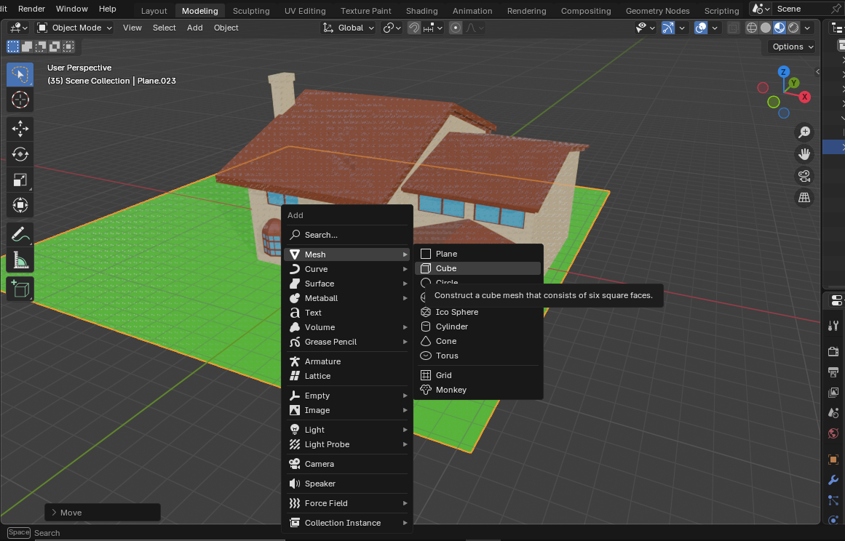Click the red X axis gizmo
Viewport: 845px width, 541px height.
[x=804, y=97]
